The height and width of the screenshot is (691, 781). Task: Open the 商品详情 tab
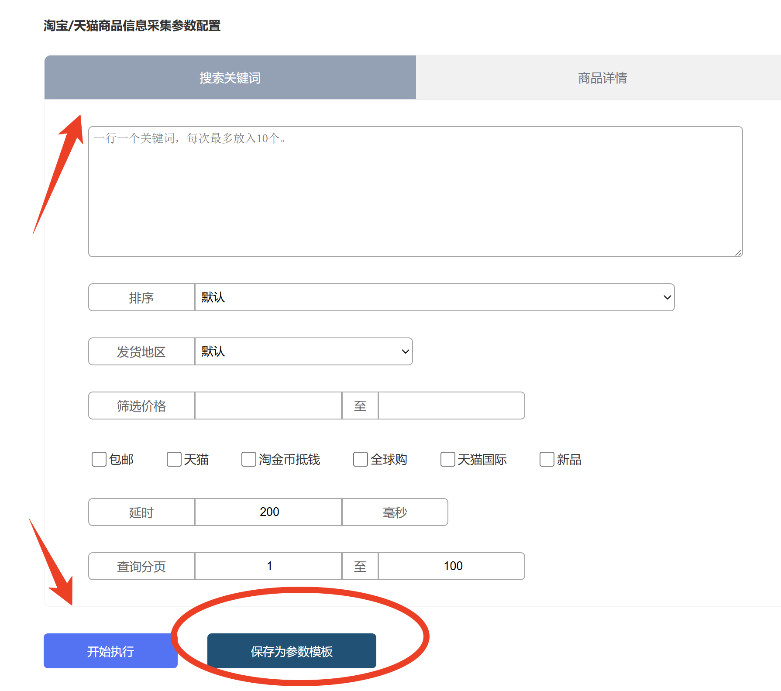(x=602, y=77)
